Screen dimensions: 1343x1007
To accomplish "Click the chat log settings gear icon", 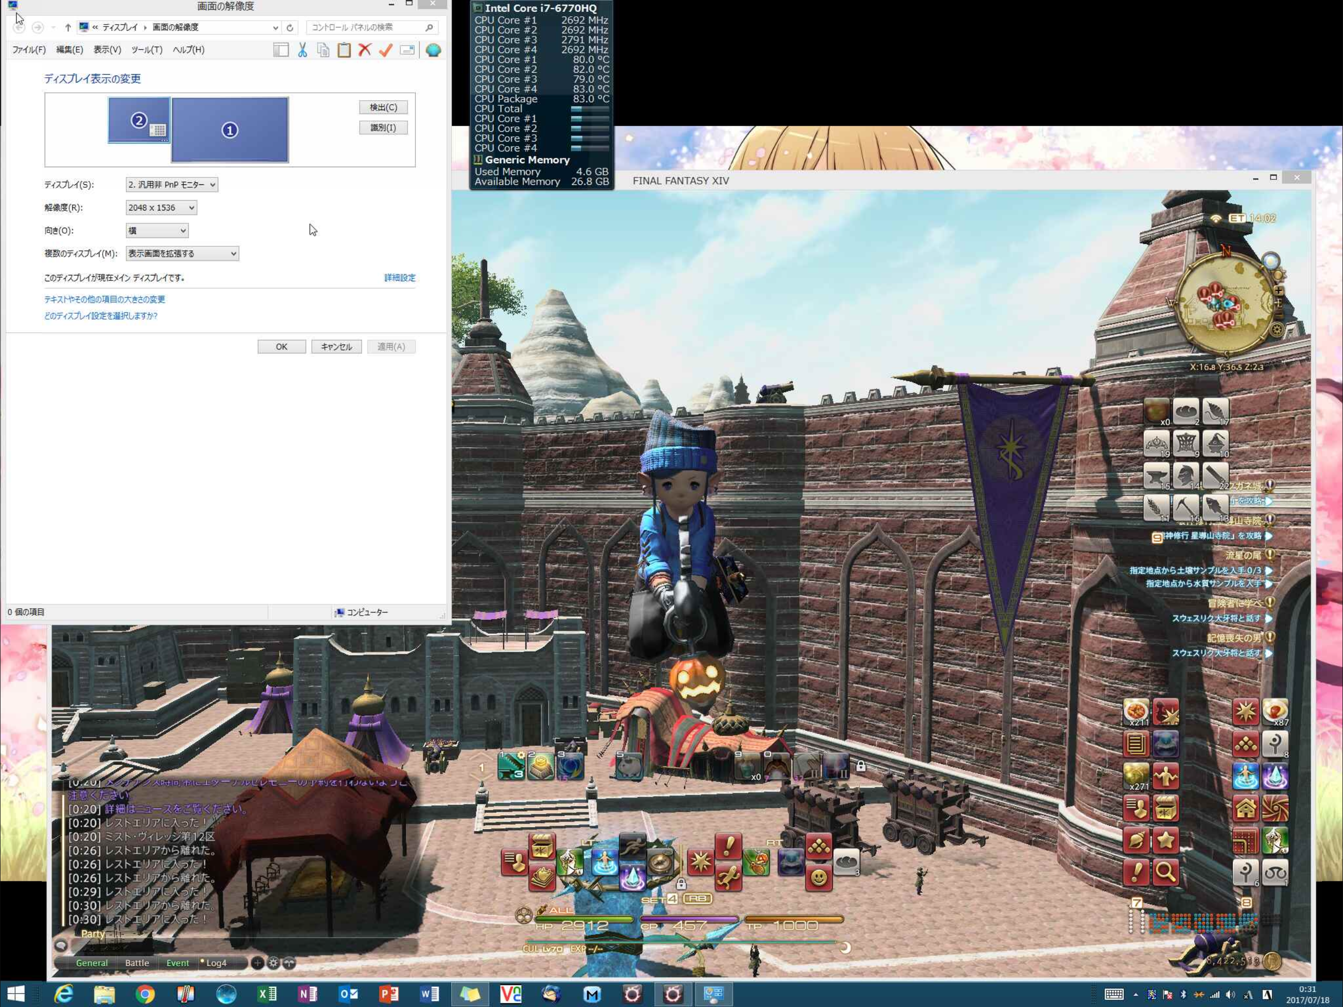I will (x=273, y=963).
